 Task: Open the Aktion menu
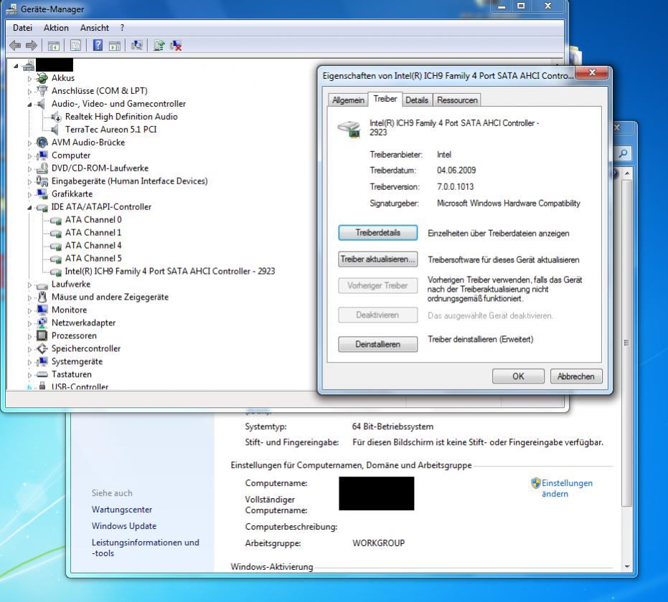click(x=56, y=28)
